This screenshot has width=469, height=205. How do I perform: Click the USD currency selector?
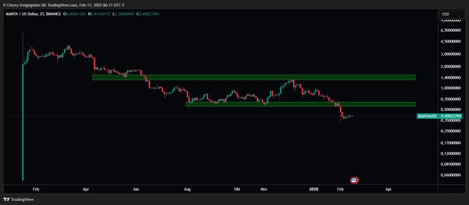point(452,14)
